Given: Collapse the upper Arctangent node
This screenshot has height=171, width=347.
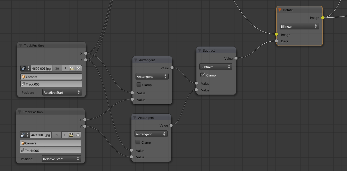Looking at the screenshot, I should 136,60.
